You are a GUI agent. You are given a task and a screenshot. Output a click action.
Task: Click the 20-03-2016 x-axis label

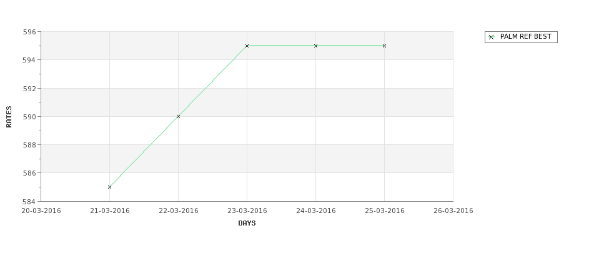point(41,211)
